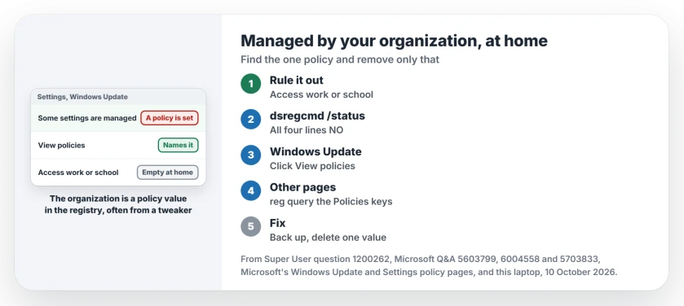The height and width of the screenshot is (306, 684).
Task: Click the 'Other pages' step title
Action: (x=302, y=187)
